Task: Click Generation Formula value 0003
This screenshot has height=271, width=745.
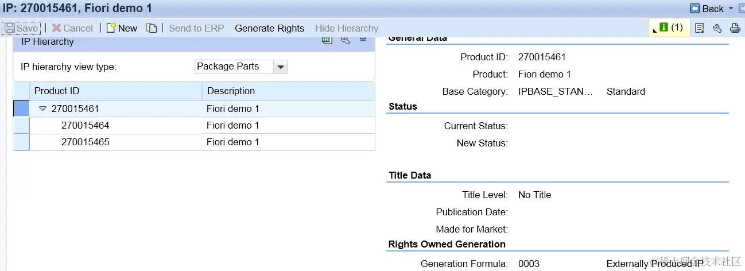Action: click(x=529, y=264)
